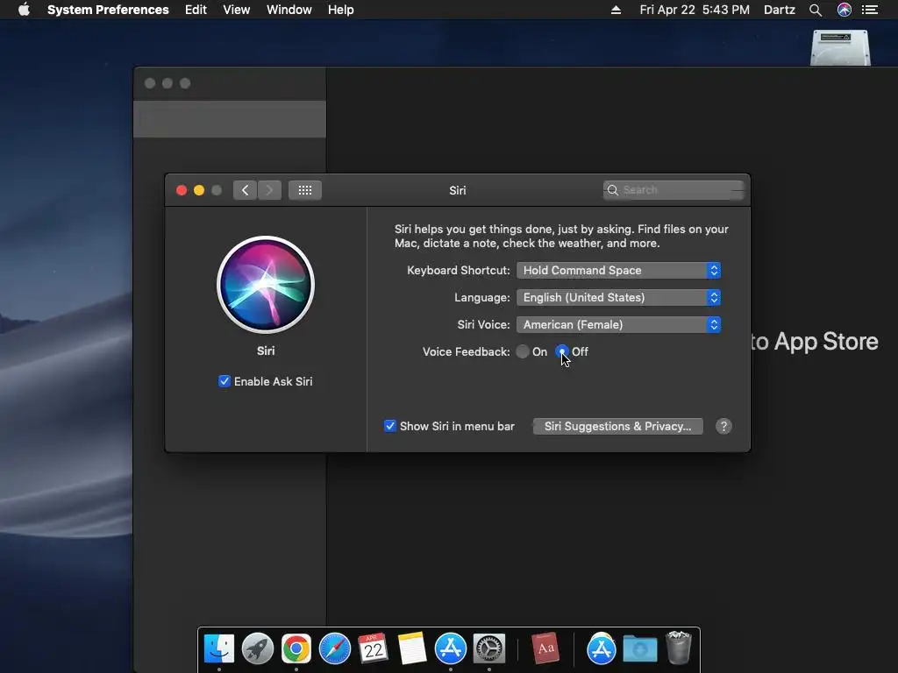Open Spotlight search in menu bar
Viewport: 898px width, 673px height.
(816, 10)
